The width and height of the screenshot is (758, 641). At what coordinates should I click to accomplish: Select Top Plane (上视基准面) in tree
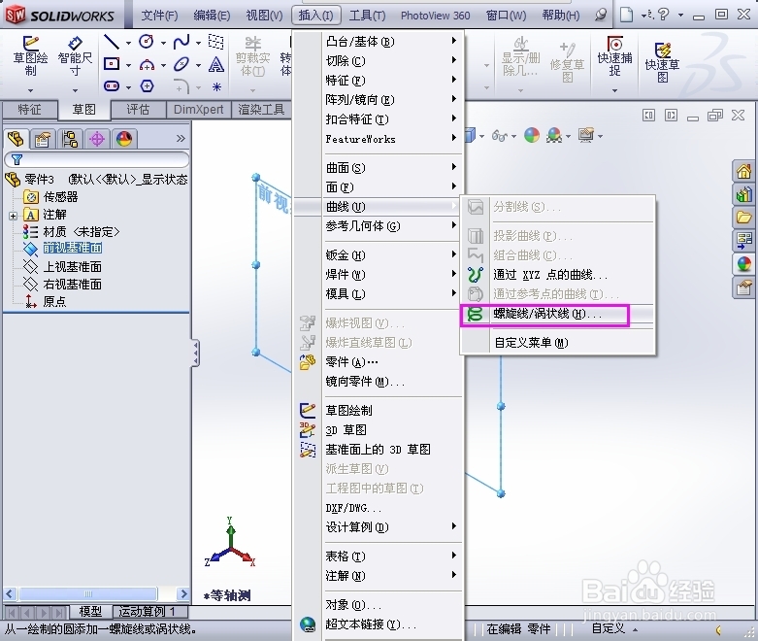pyautogui.click(x=73, y=267)
